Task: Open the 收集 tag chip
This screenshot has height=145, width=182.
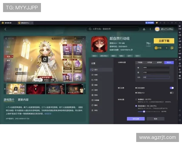Action: tap(122, 56)
